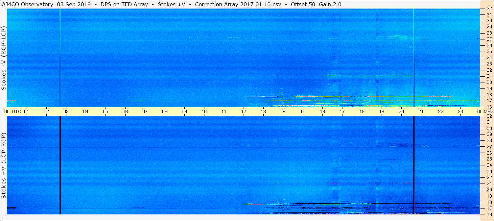Image resolution: width=494 pixels, height=221 pixels.
Task: Click the 19 hour tick on the time axis
Action: pos(382,111)
